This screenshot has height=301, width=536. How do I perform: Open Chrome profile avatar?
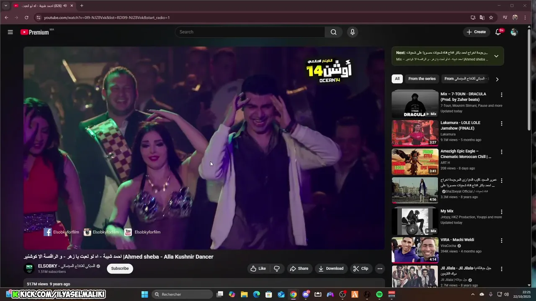pyautogui.click(x=515, y=18)
